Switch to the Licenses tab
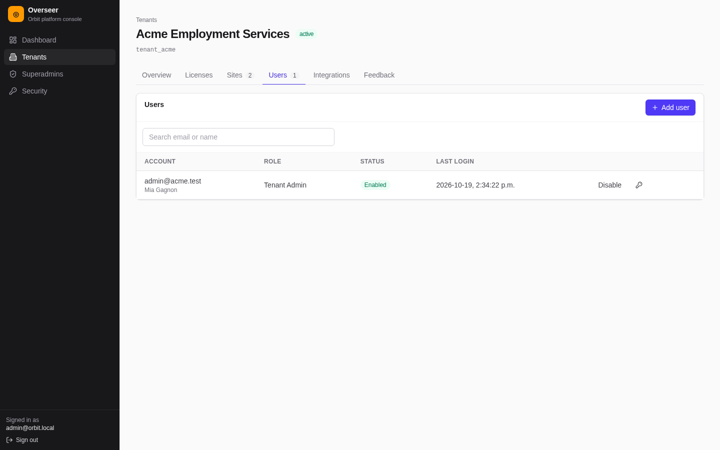The image size is (720, 450). (x=199, y=75)
